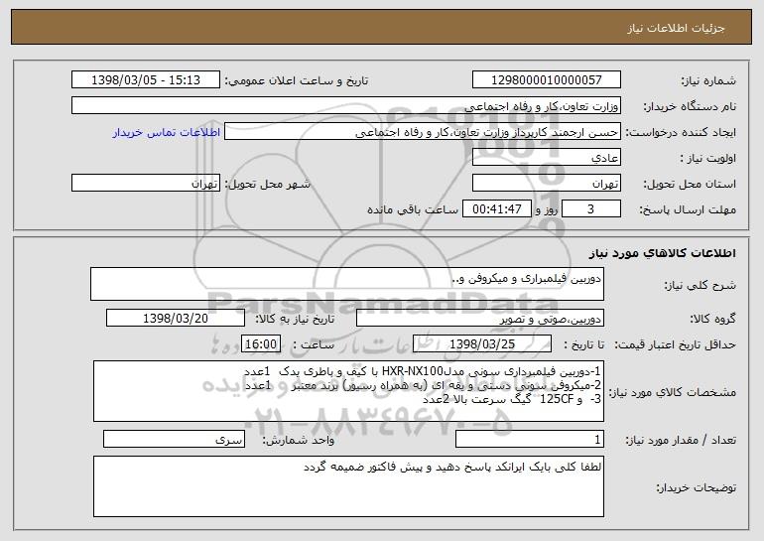Select the text ساعت باقی مانده
The height and width of the screenshot is (541, 764).
coord(413,209)
